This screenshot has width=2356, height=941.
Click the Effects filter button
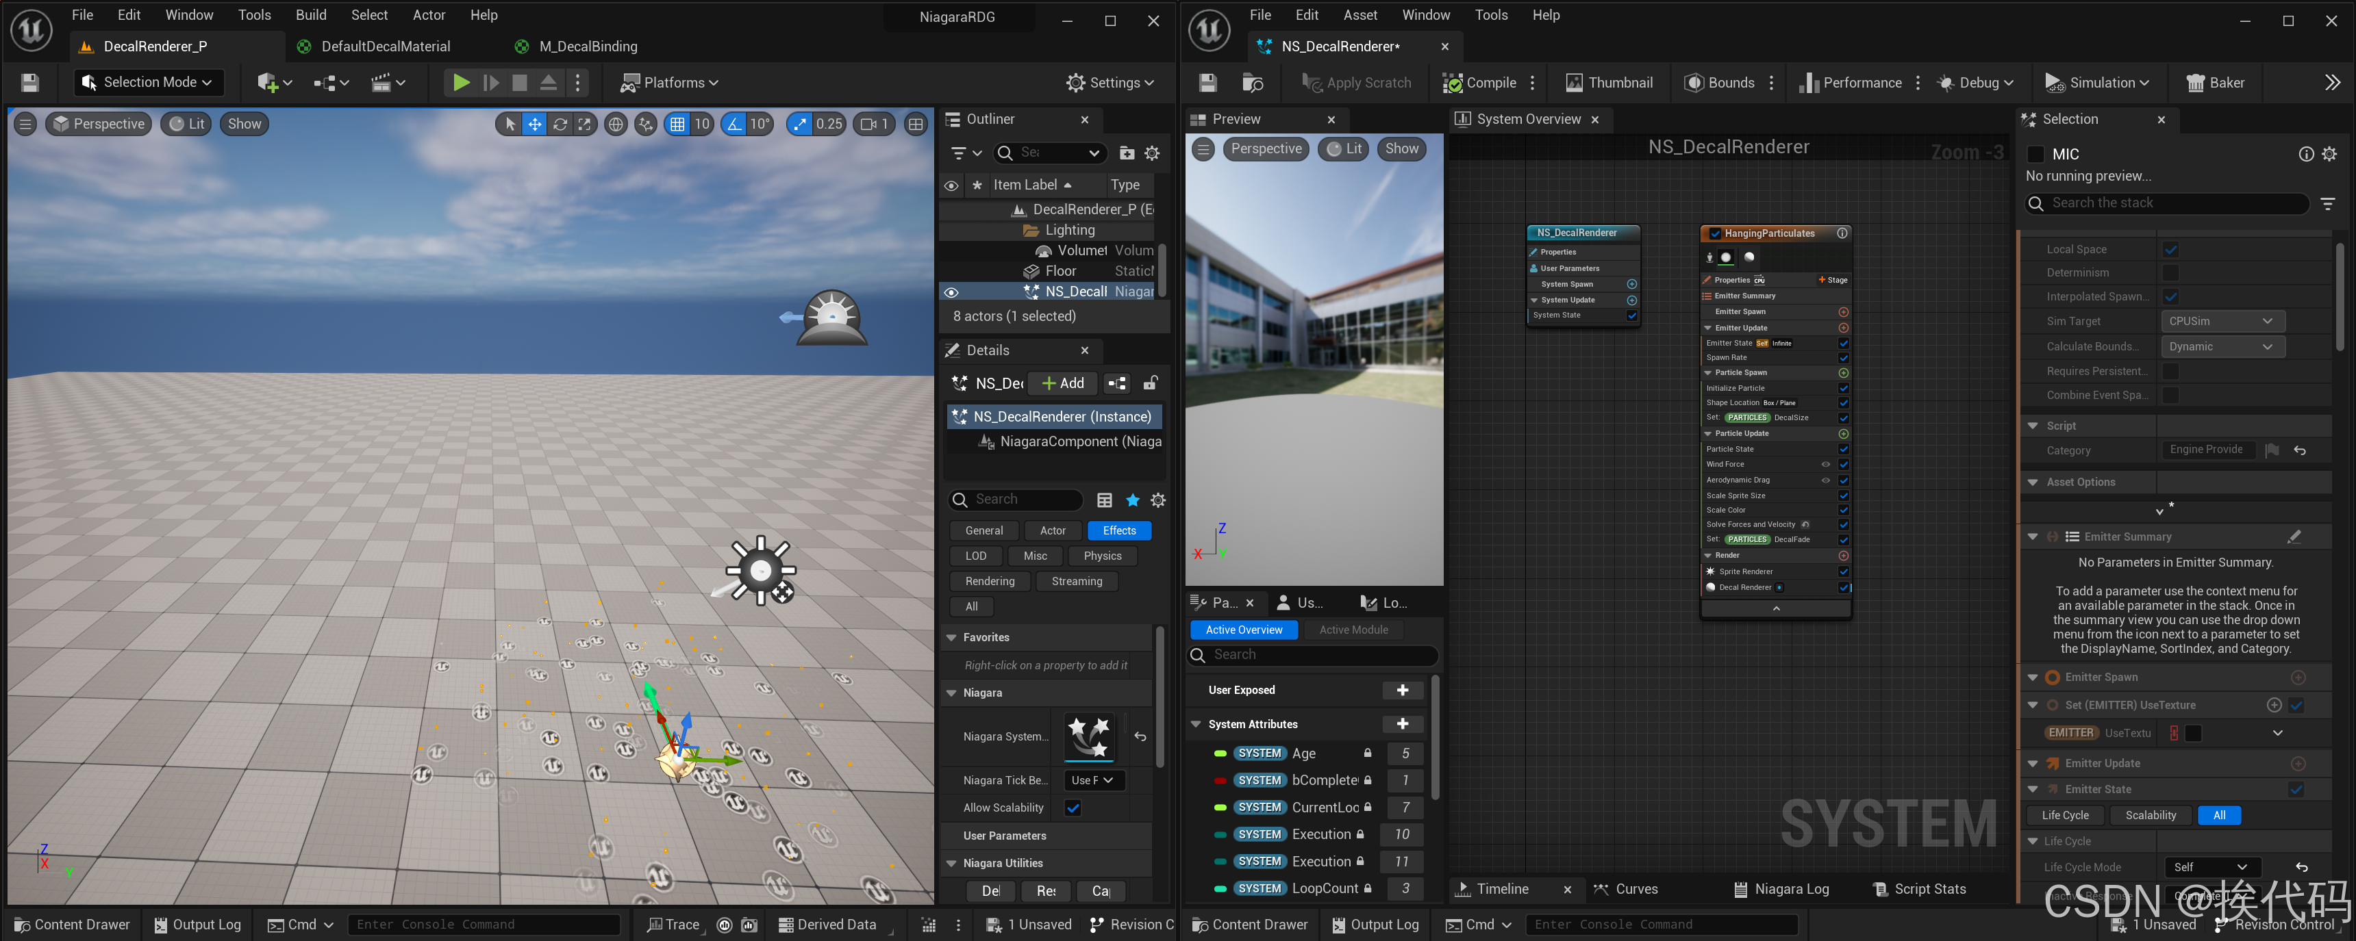tap(1118, 531)
